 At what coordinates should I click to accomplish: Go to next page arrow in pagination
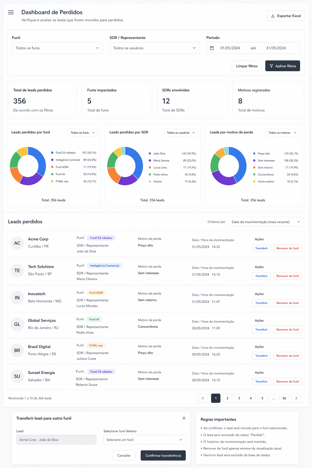coord(296,398)
